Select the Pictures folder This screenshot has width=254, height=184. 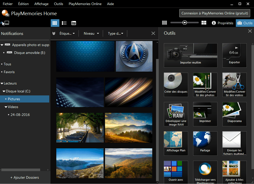click(25, 99)
